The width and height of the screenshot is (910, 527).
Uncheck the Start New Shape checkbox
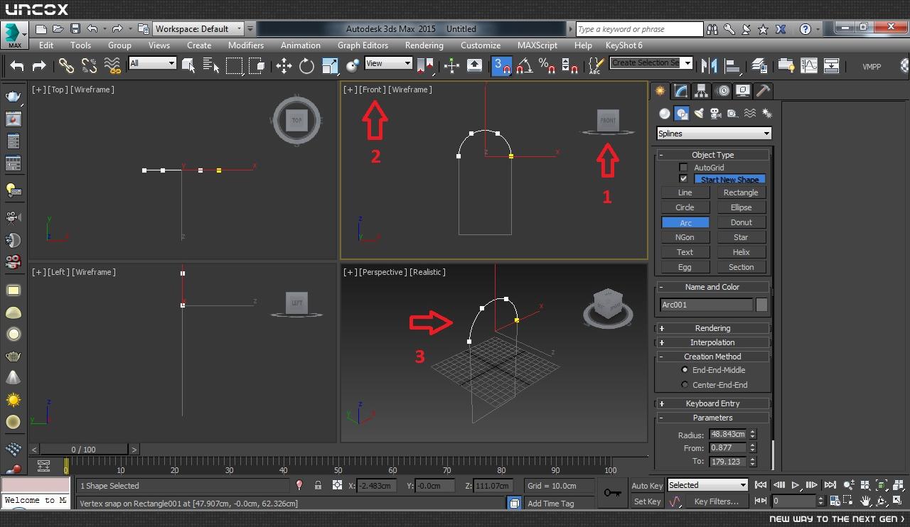[684, 179]
